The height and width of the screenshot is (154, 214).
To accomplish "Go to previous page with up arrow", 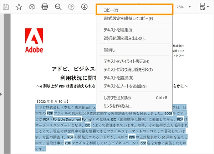I will coord(71,7).
